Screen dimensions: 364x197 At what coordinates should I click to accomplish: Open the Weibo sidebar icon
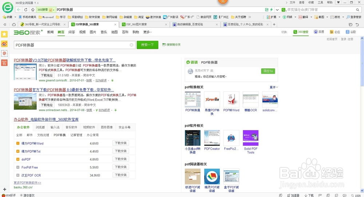pyautogui.click(x=4, y=44)
